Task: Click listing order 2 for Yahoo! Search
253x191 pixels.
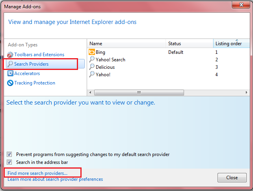Action: coord(216,60)
